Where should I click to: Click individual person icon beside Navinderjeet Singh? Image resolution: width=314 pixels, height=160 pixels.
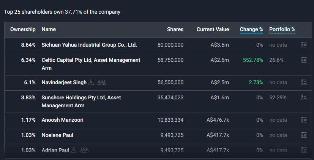coord(91,82)
